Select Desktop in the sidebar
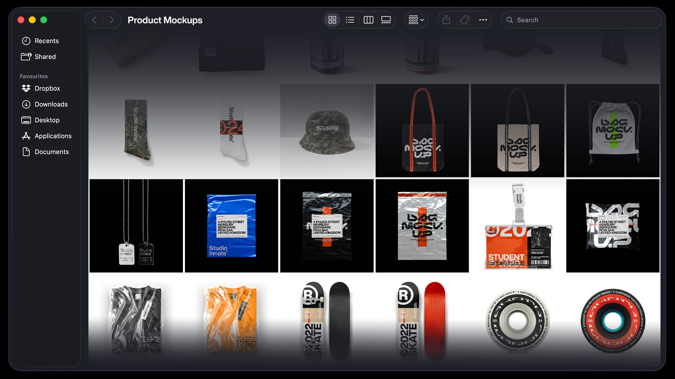 pyautogui.click(x=47, y=120)
